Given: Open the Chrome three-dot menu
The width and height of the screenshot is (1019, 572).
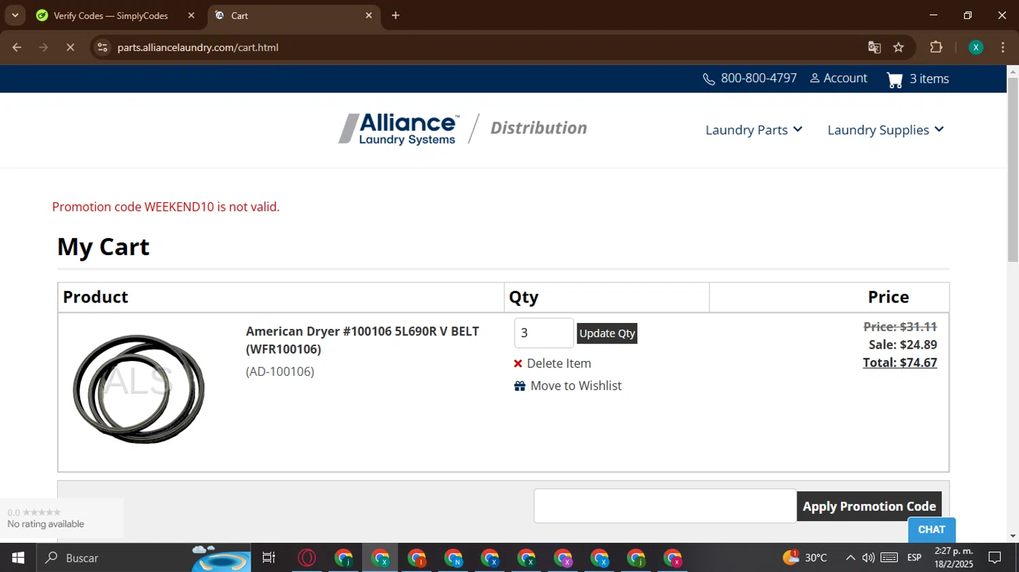Looking at the screenshot, I should click(1003, 47).
